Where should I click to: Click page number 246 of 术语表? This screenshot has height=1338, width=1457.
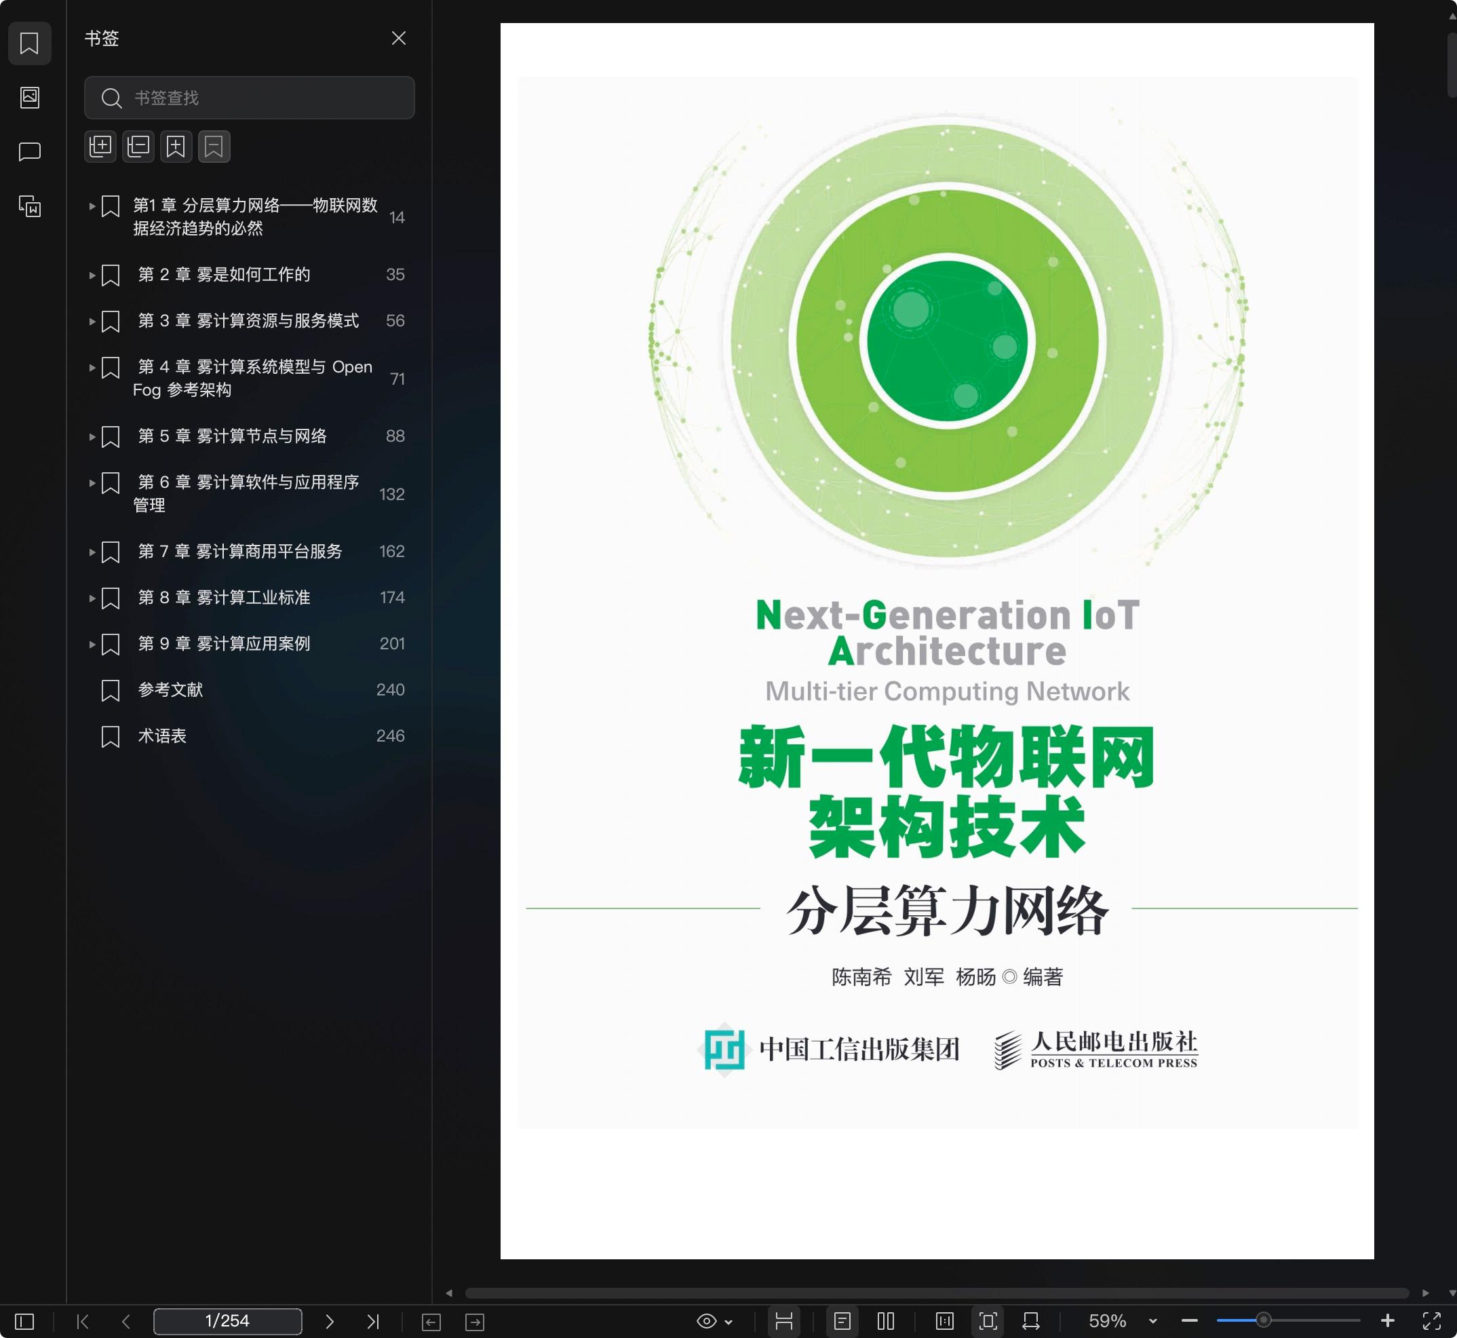[x=390, y=736]
